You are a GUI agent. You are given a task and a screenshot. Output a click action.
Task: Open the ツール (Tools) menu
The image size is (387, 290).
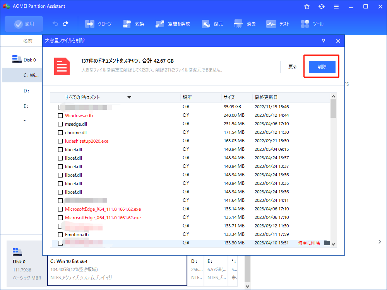pyautogui.click(x=312, y=24)
